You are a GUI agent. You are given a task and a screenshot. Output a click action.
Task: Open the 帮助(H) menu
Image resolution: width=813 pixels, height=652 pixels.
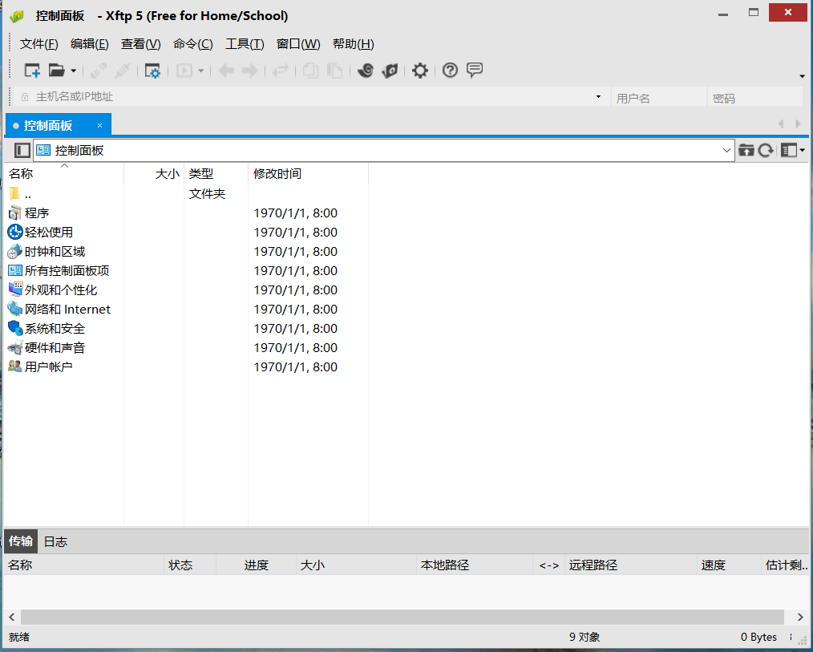point(353,44)
